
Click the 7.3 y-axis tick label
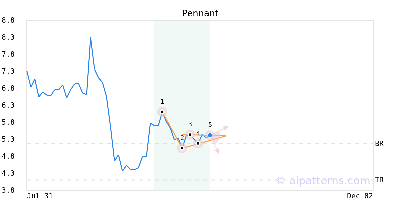(x=8, y=71)
